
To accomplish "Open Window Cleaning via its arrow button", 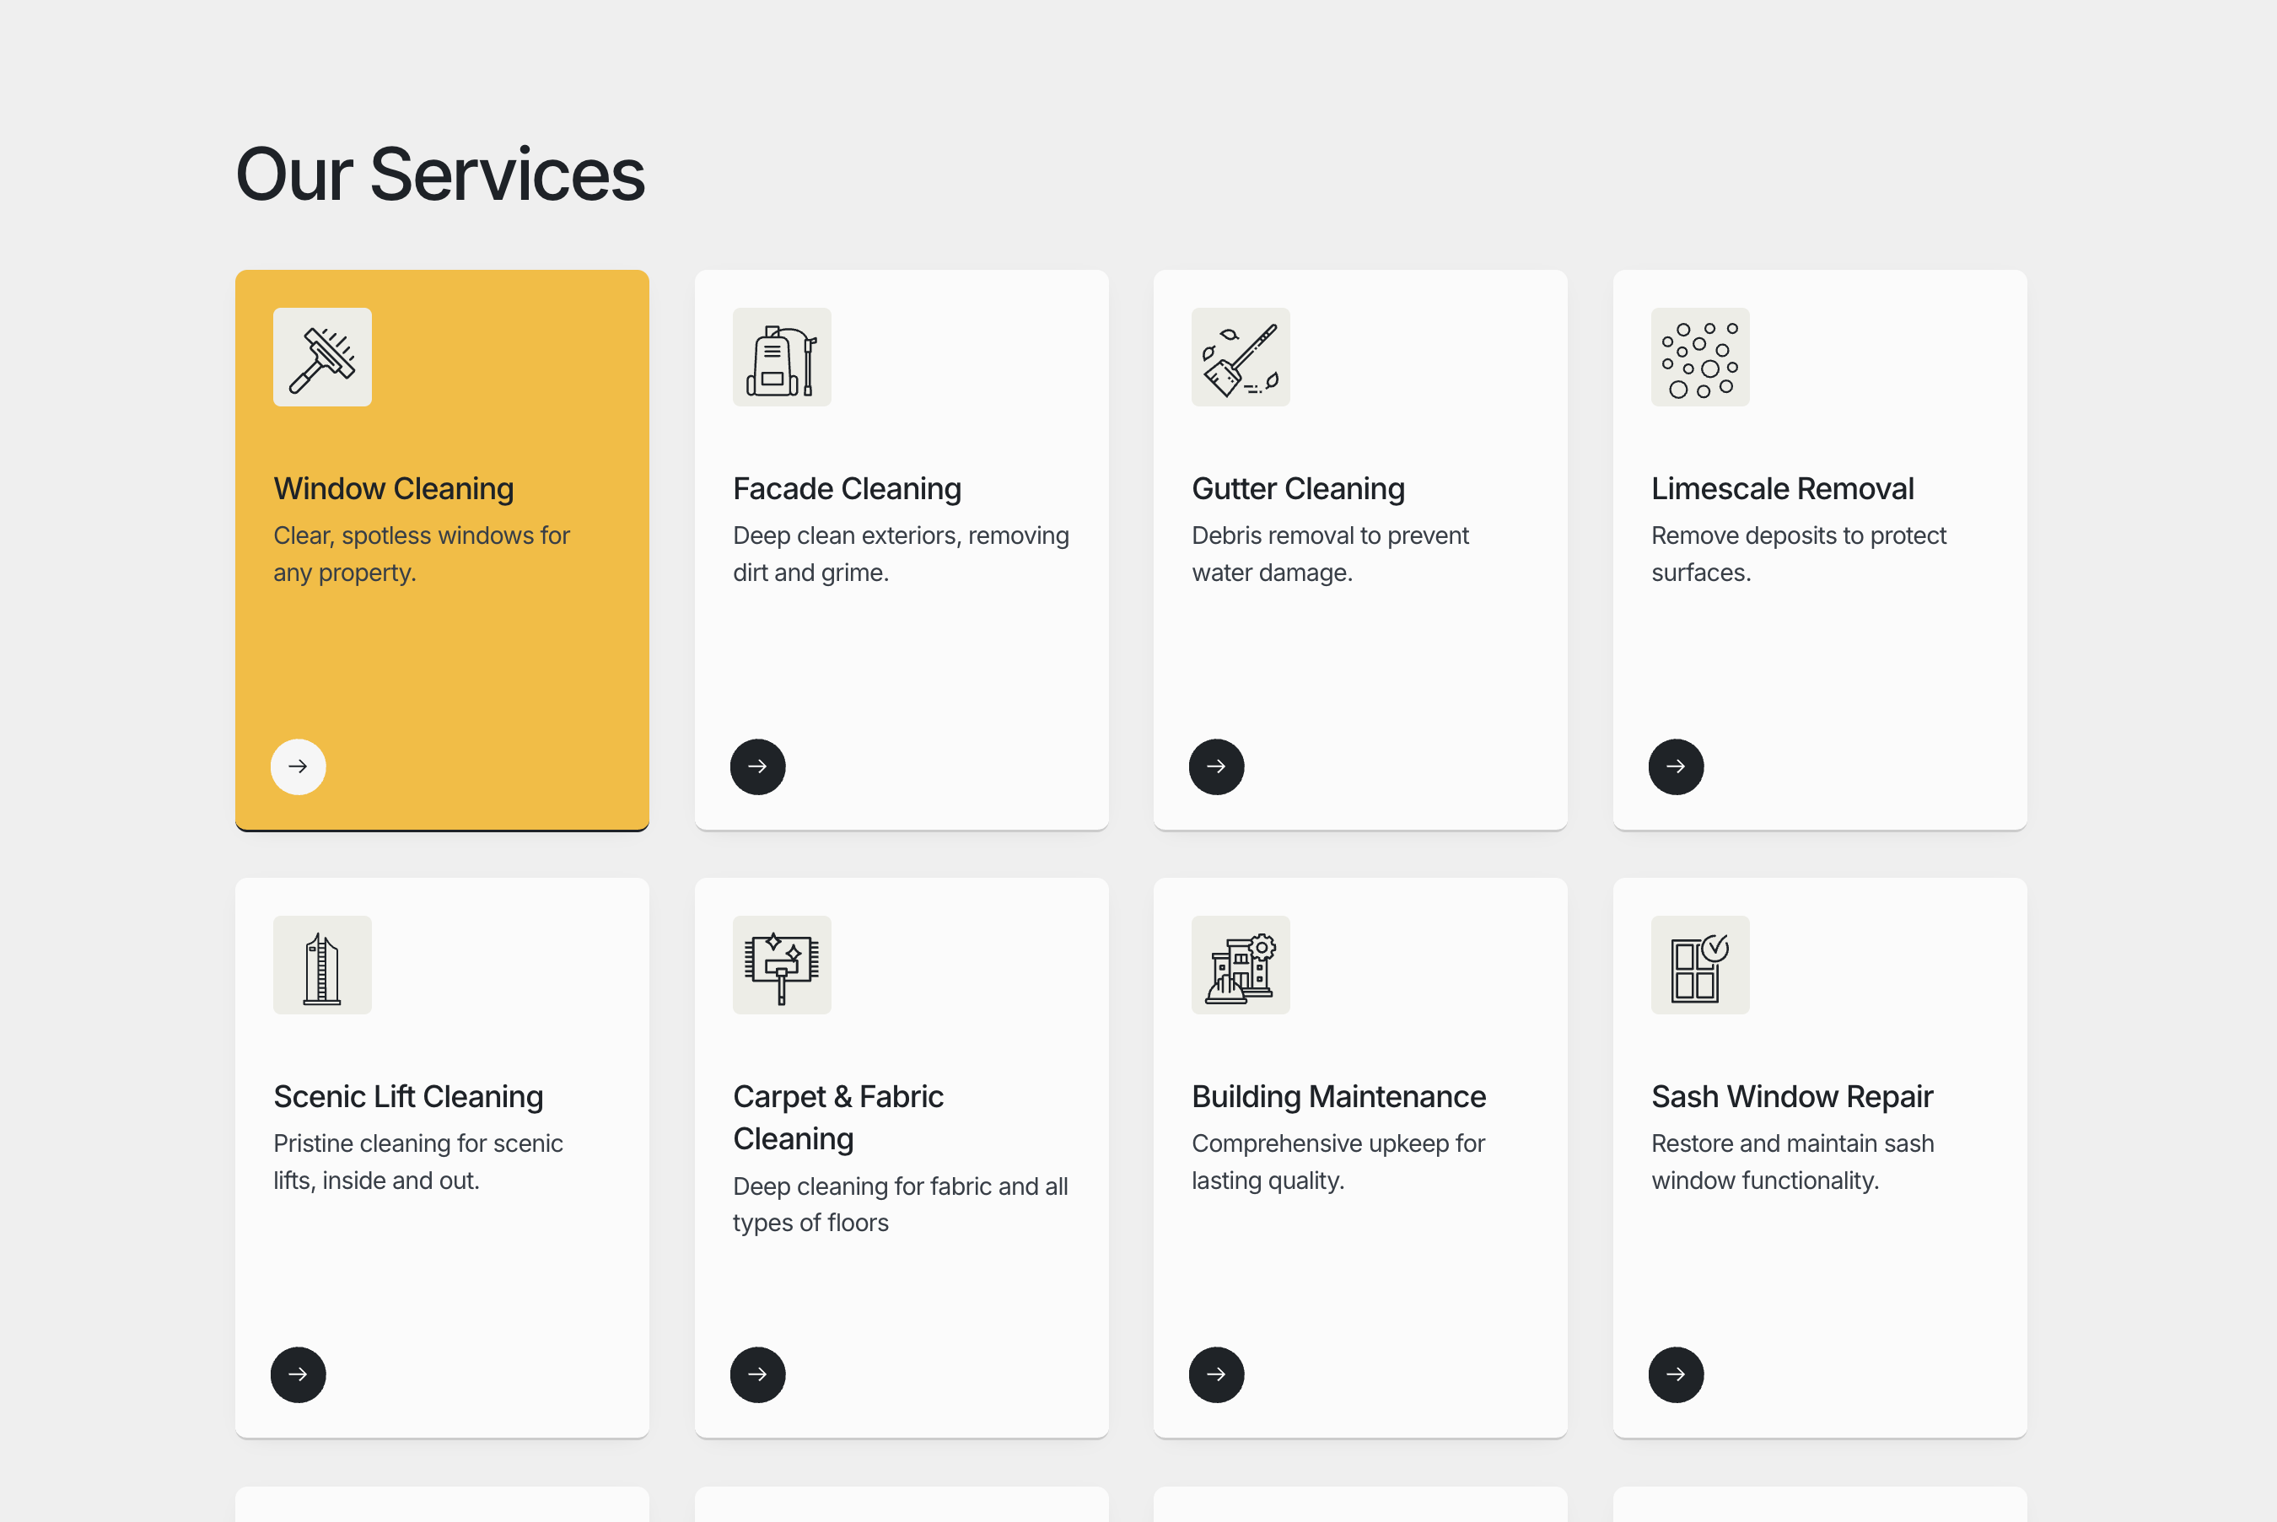I will pyautogui.click(x=298, y=766).
